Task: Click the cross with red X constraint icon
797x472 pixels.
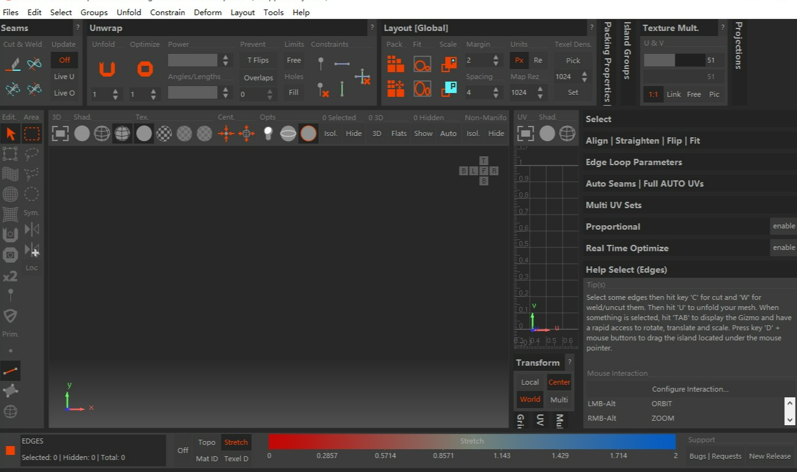Action: (x=363, y=77)
